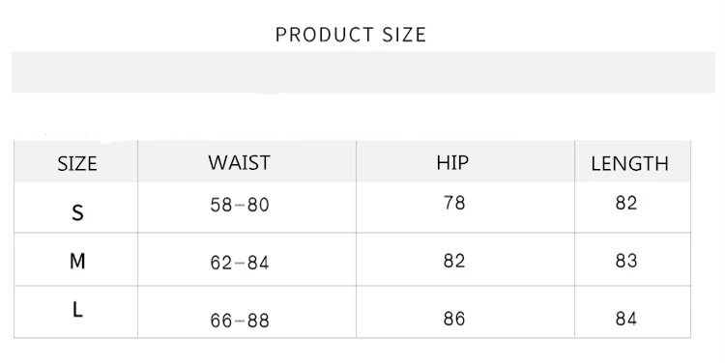This screenshot has height=364, width=725.
Task: Select the LENGTH column header
Action: pyautogui.click(x=629, y=164)
